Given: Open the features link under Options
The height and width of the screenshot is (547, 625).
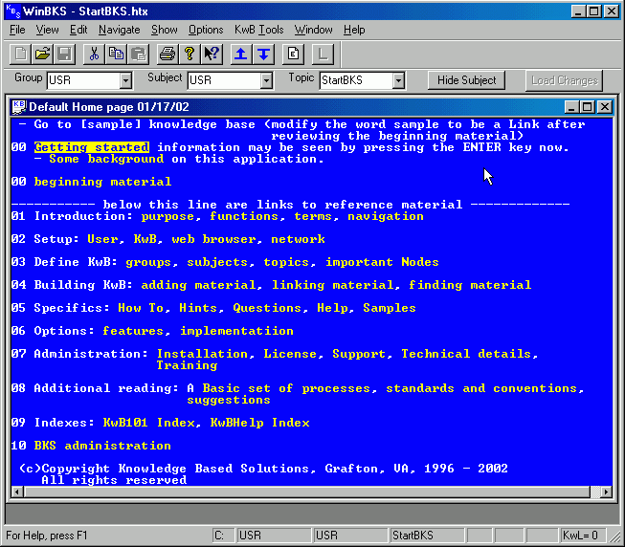Looking at the screenshot, I should [x=133, y=331].
